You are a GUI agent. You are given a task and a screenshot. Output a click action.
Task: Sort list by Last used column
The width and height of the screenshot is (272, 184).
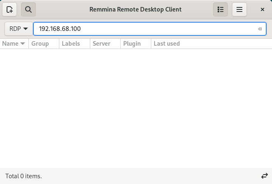[166, 44]
